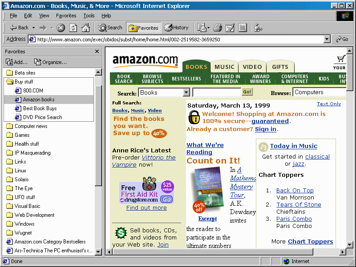356x267 pixels.
Task: Go to the Home page icon
Action: 85,28
